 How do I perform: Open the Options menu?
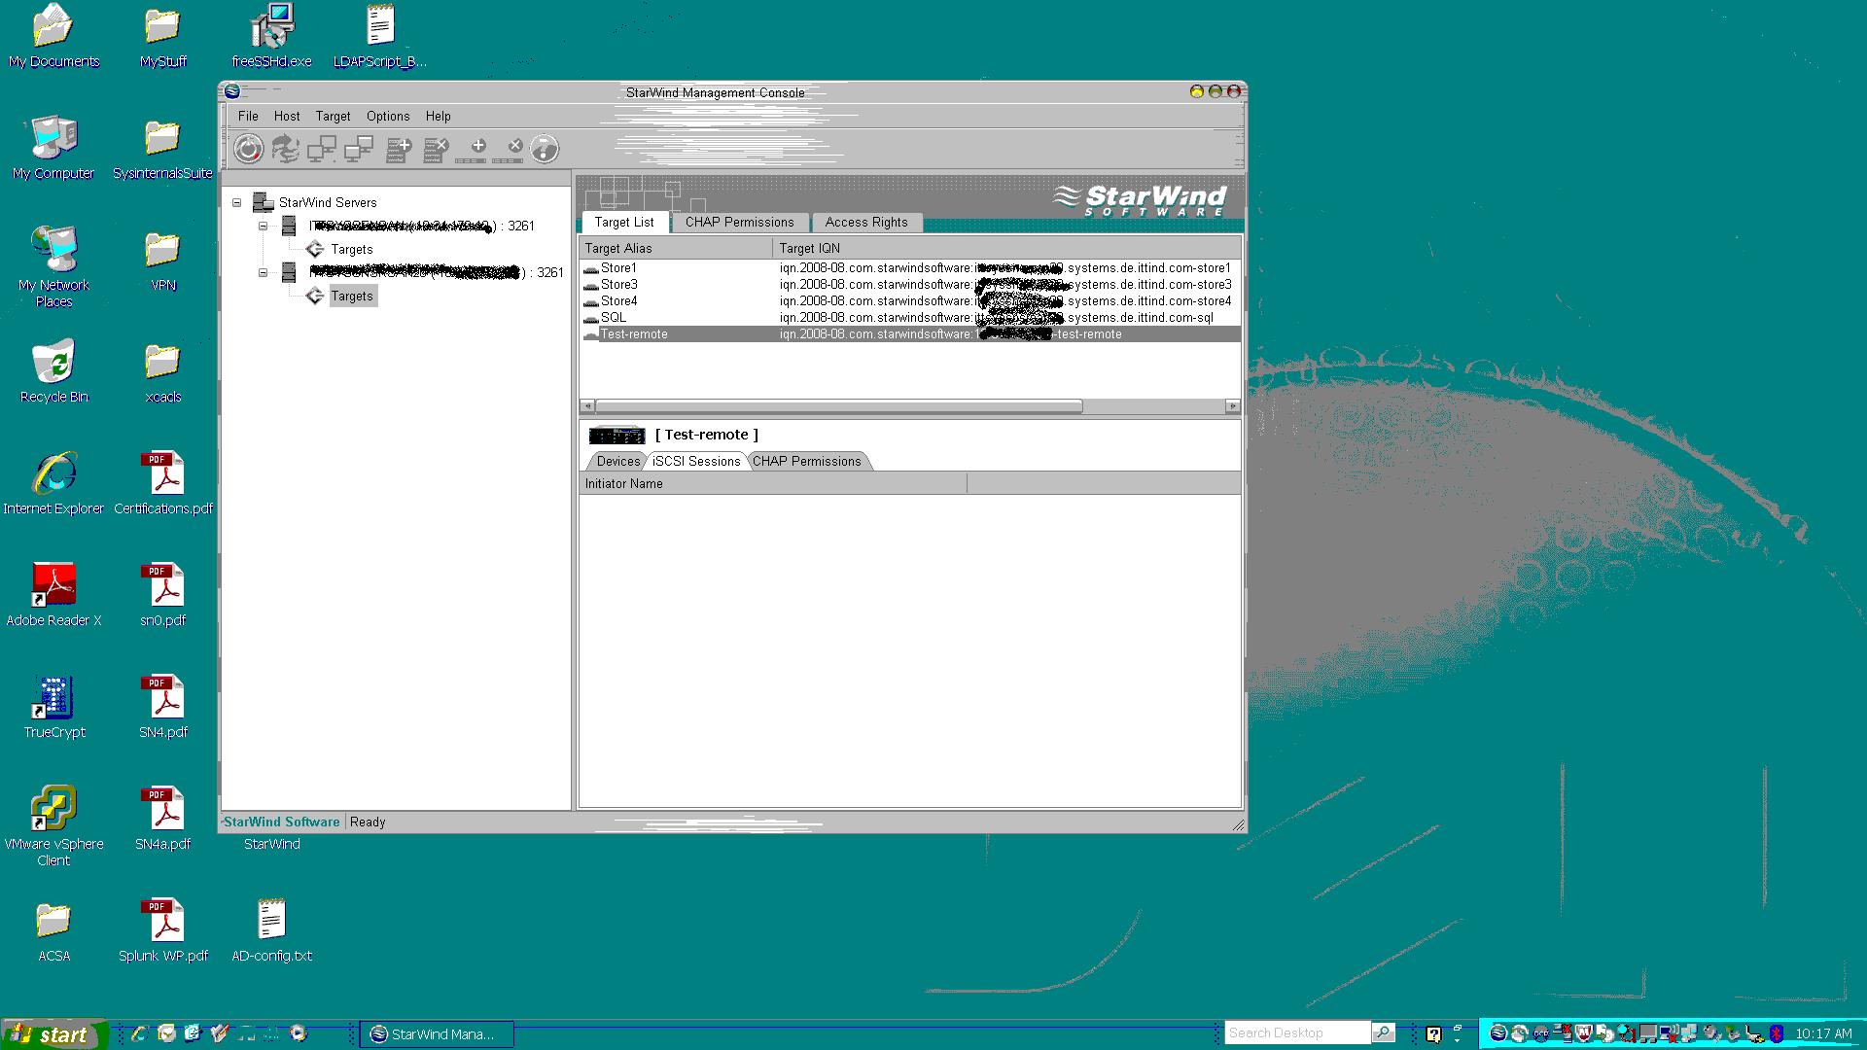(x=388, y=116)
